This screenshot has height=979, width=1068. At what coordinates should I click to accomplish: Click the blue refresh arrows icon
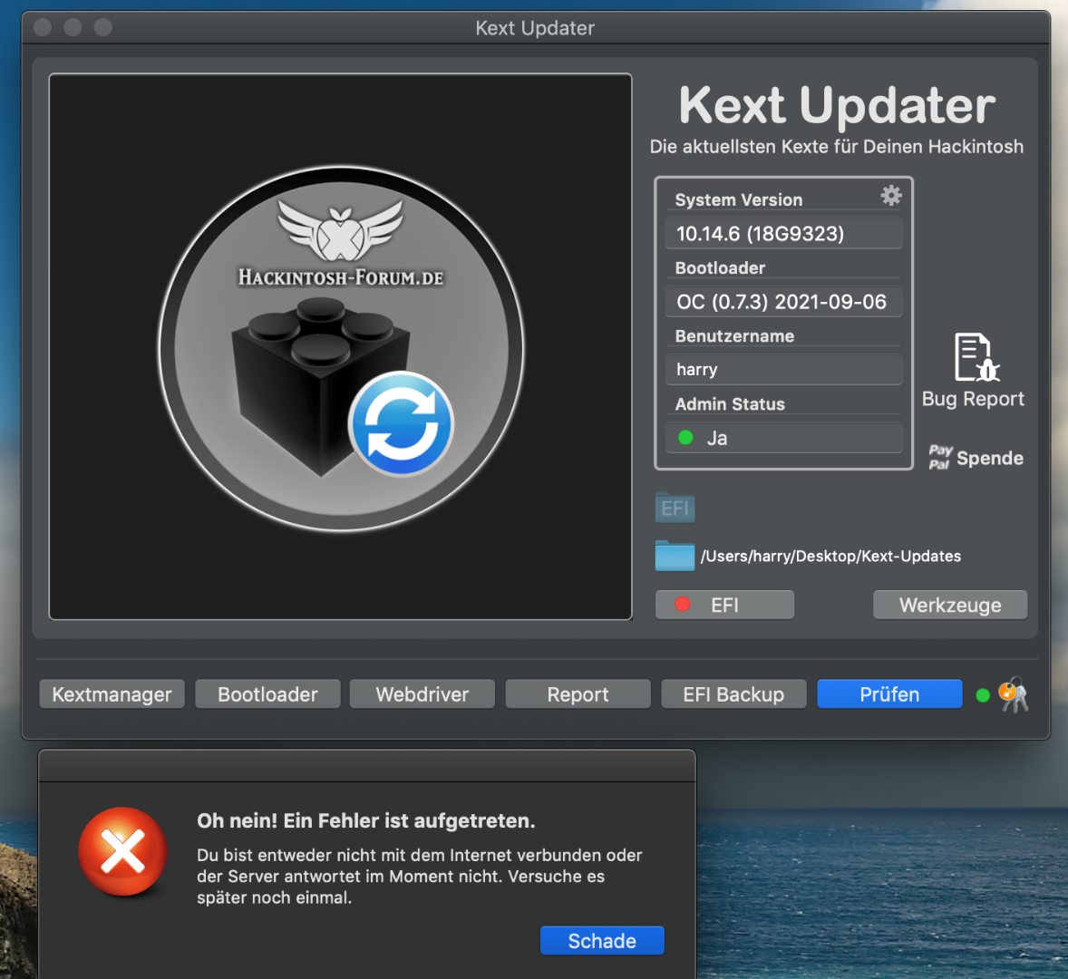[x=402, y=424]
